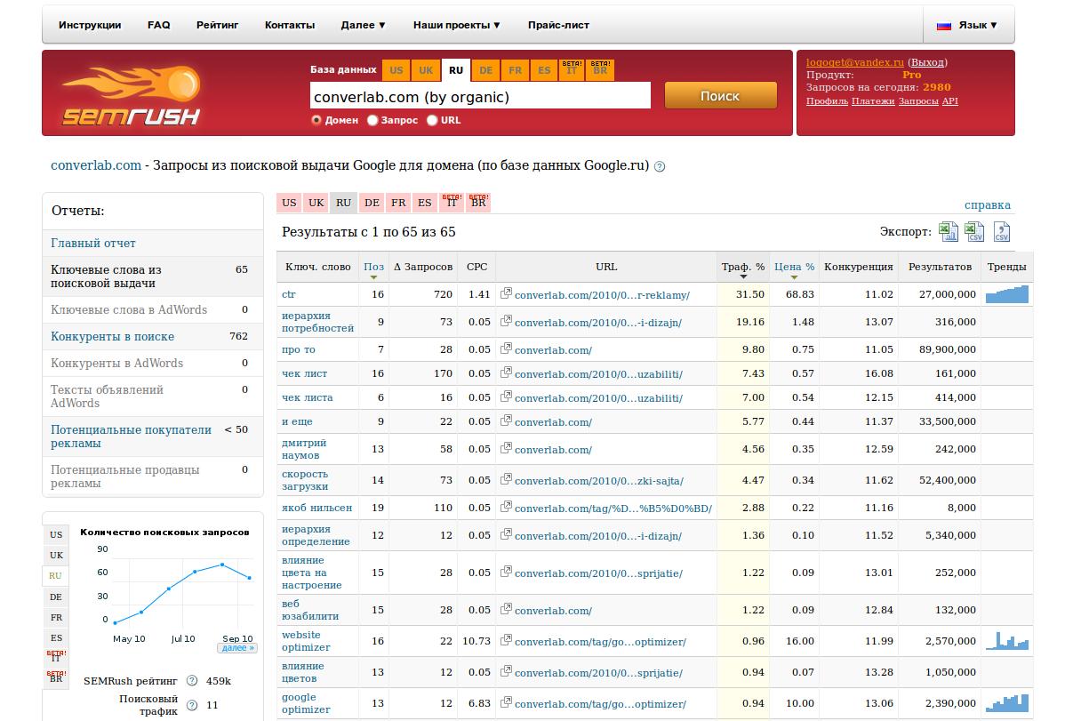Open Конкуренты в поиске report
The height and width of the screenshot is (721, 1081).
113,336
